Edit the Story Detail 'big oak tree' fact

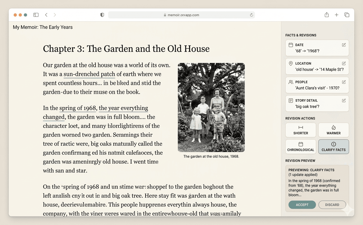coord(344,100)
